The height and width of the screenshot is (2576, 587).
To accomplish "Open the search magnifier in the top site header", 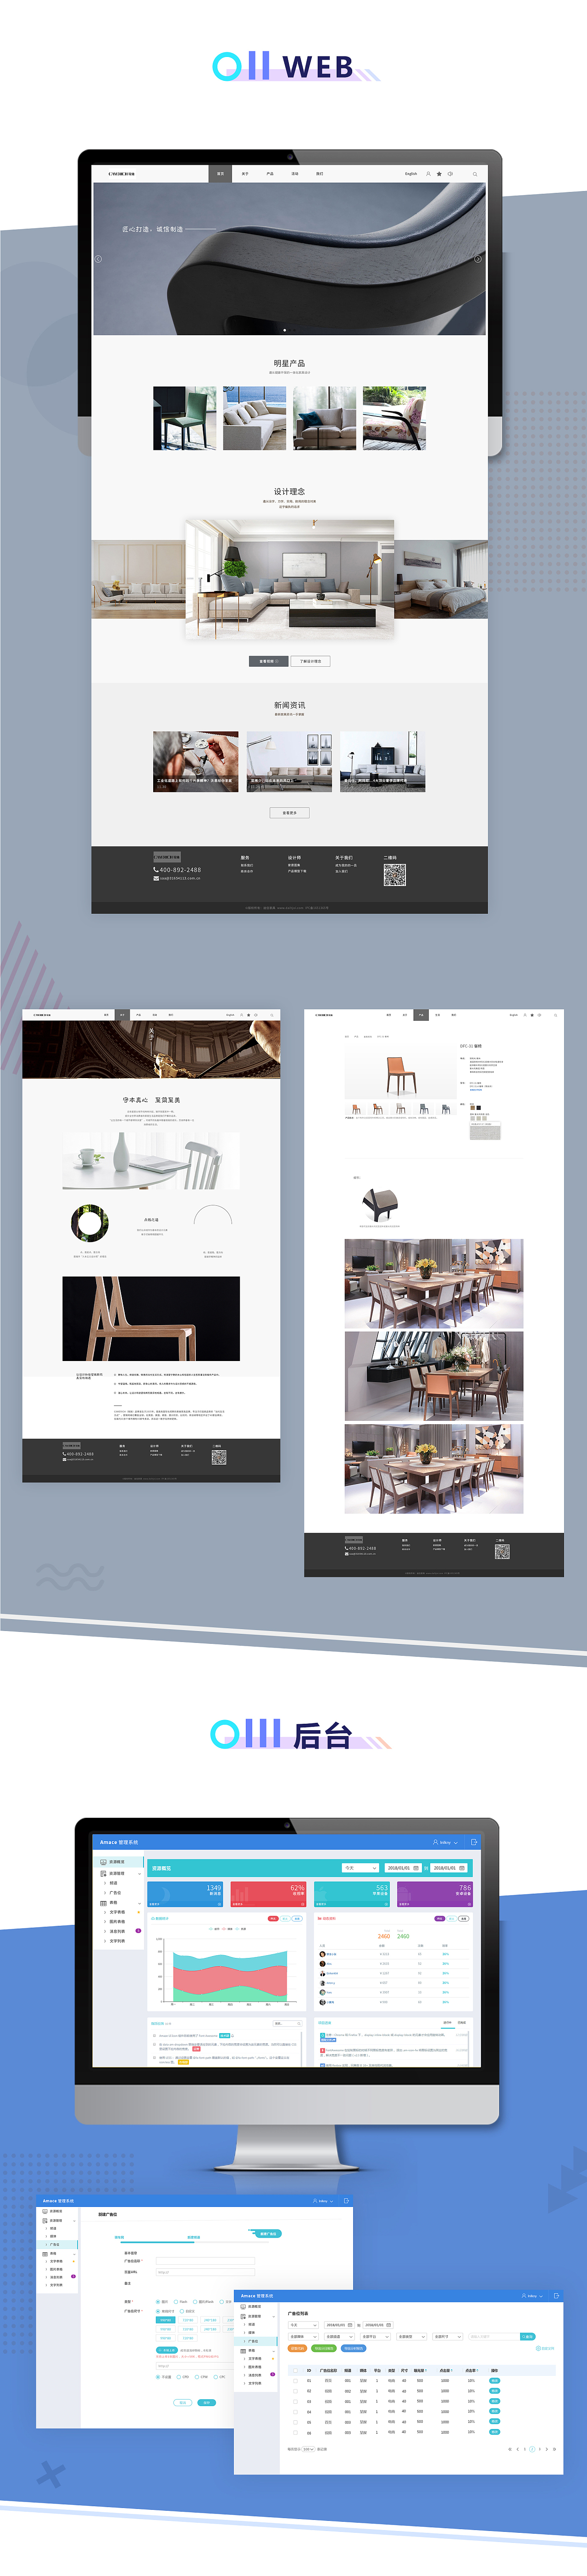I will point(474,174).
